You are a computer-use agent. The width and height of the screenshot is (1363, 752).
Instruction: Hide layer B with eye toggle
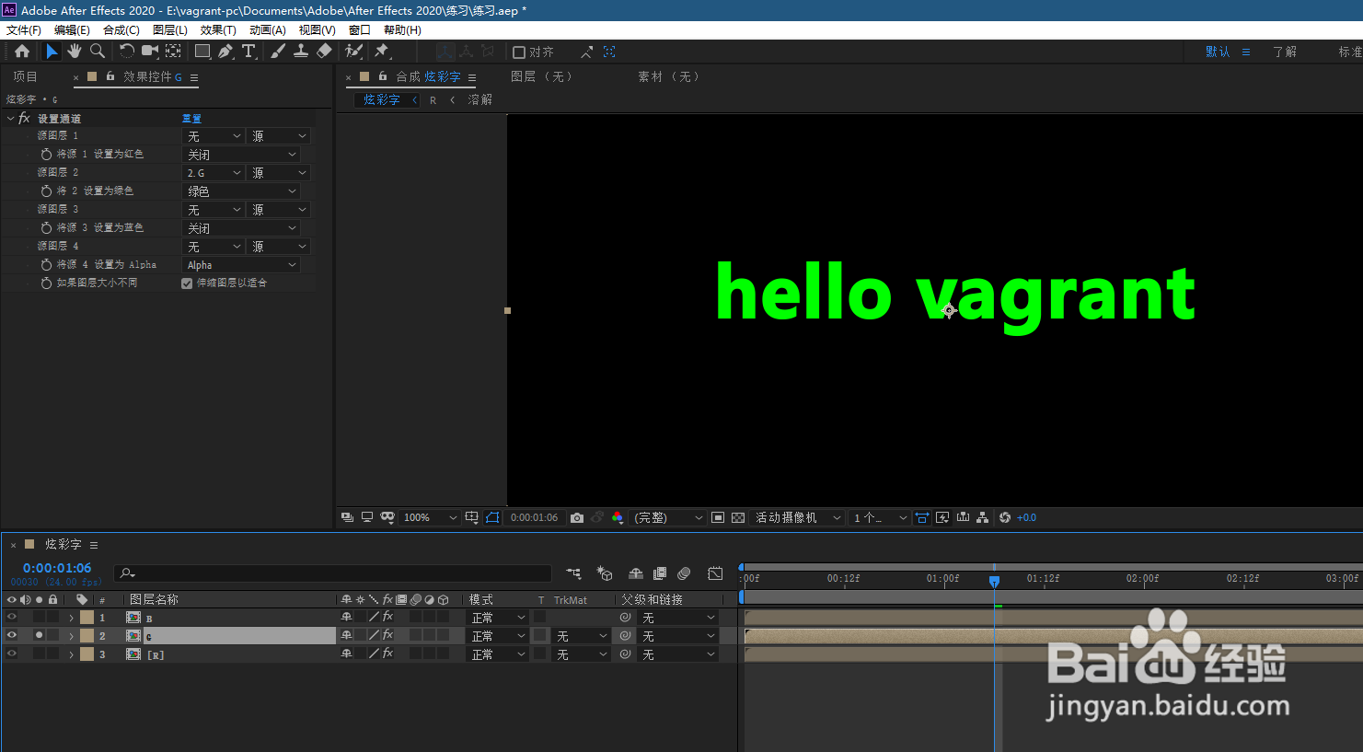[12, 617]
